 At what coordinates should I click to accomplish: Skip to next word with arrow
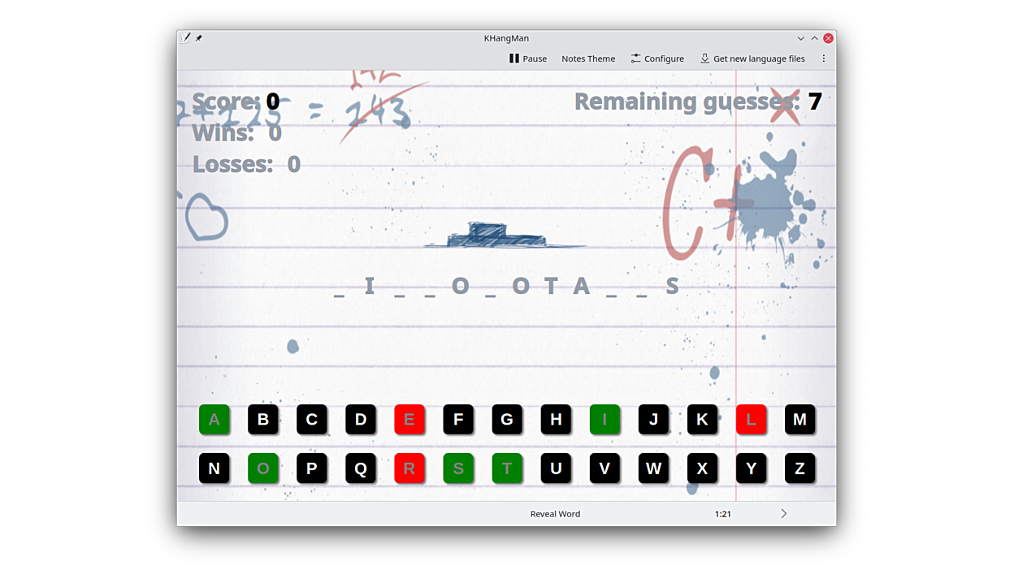783,514
